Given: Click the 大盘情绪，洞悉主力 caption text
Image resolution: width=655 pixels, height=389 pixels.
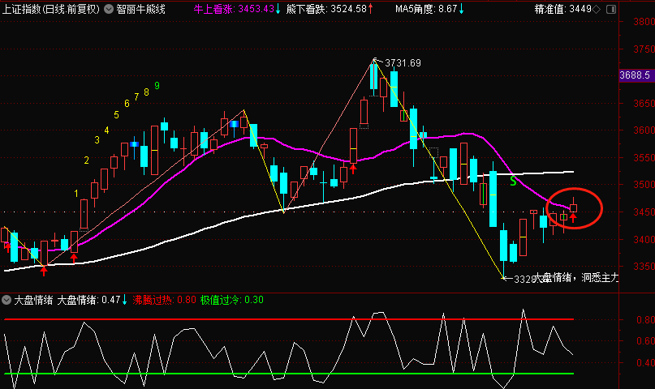Looking at the screenshot, I should coord(577,278).
